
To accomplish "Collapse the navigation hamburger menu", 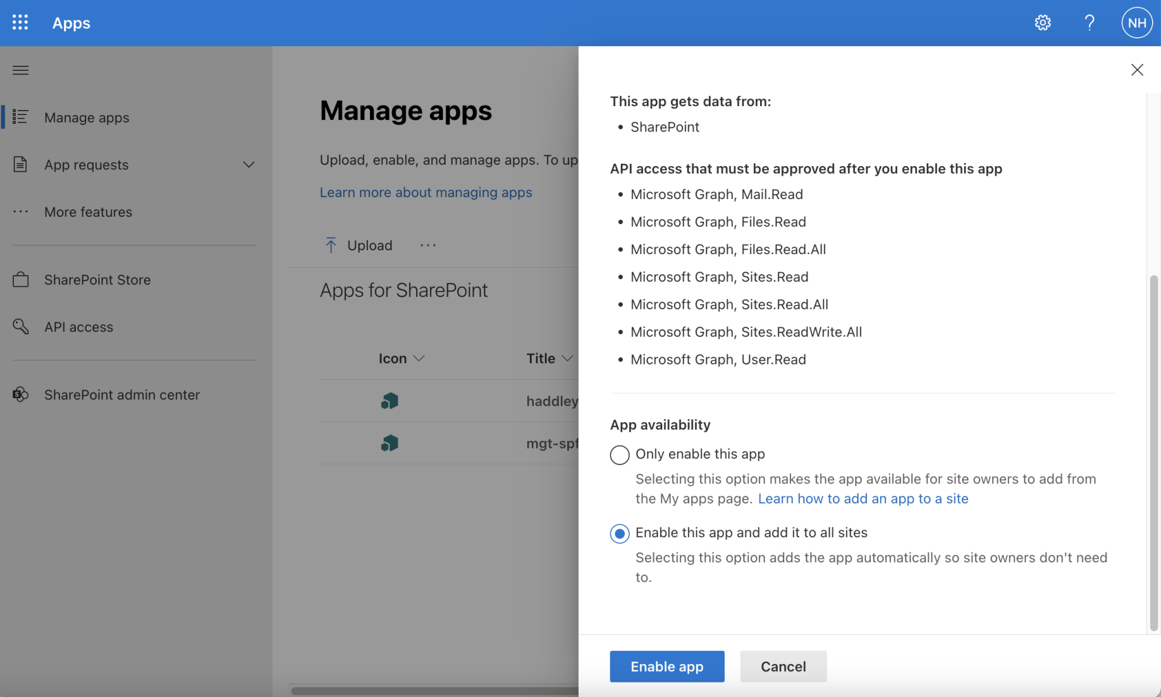I will point(20,70).
